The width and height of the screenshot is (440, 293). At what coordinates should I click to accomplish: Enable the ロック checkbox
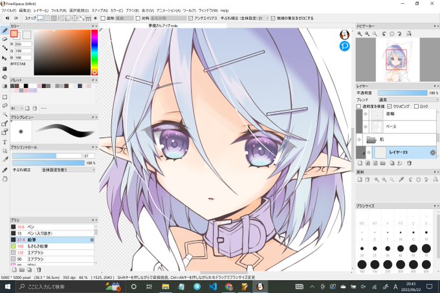[417, 107]
